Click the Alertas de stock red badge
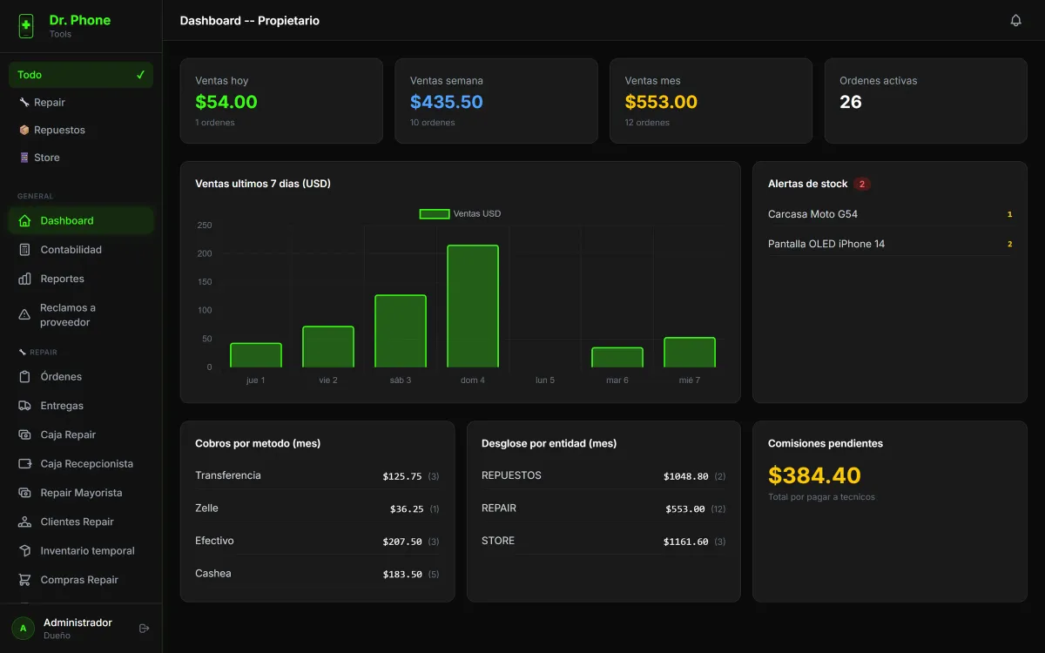 click(x=862, y=184)
